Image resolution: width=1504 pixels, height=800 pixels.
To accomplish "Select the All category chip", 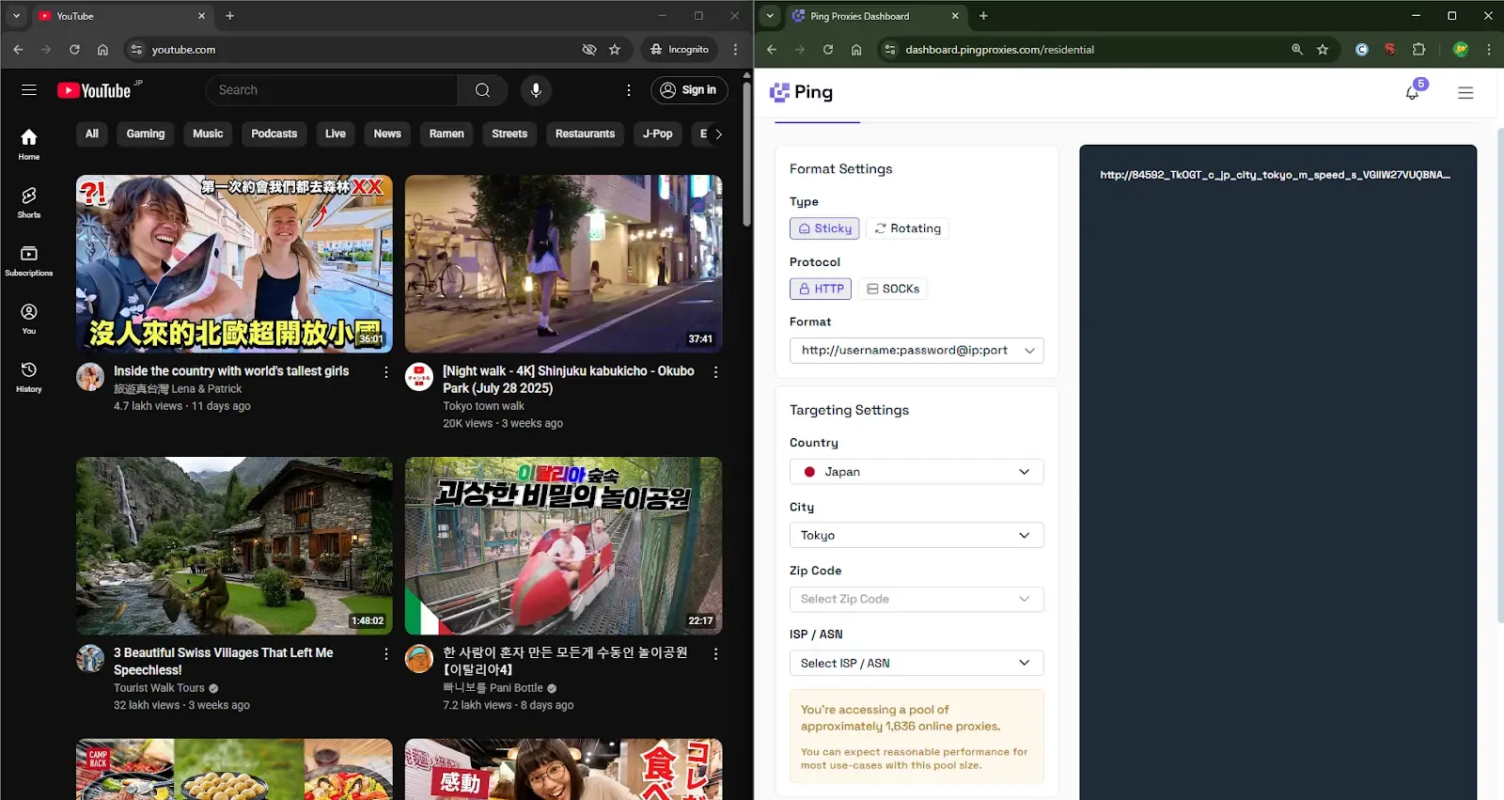I will click(92, 133).
